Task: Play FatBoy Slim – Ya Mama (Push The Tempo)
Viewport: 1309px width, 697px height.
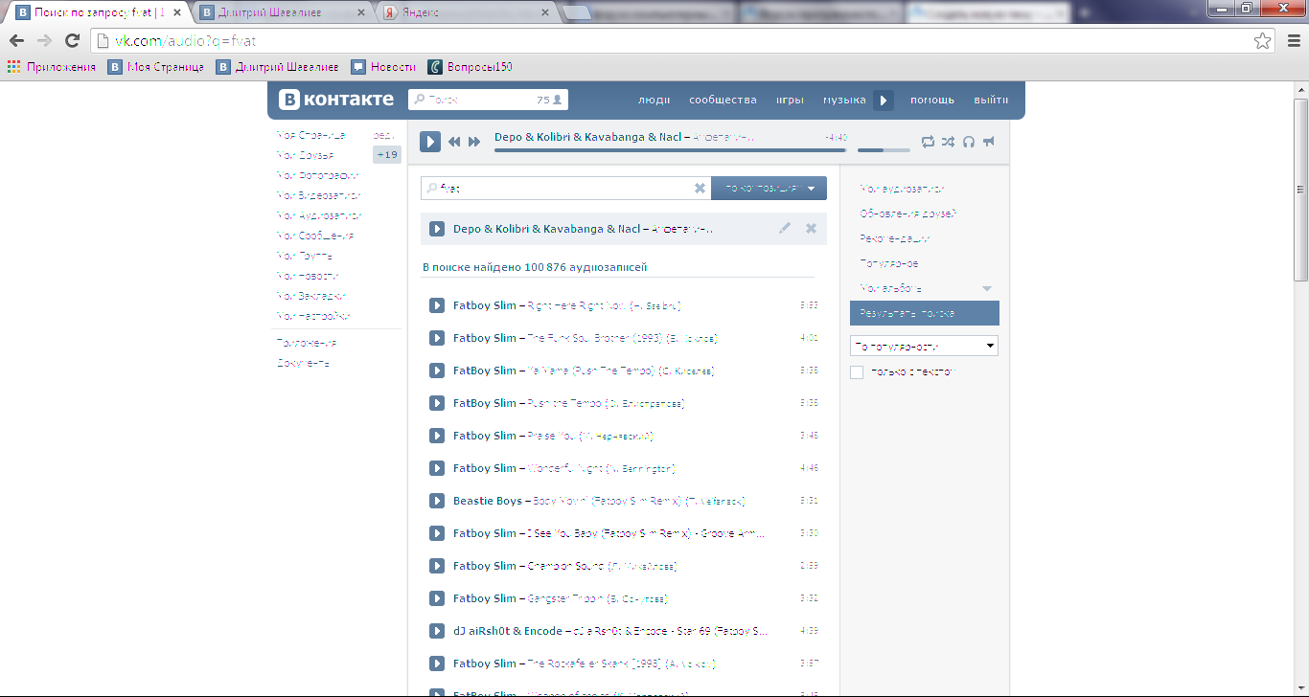Action: pos(436,371)
